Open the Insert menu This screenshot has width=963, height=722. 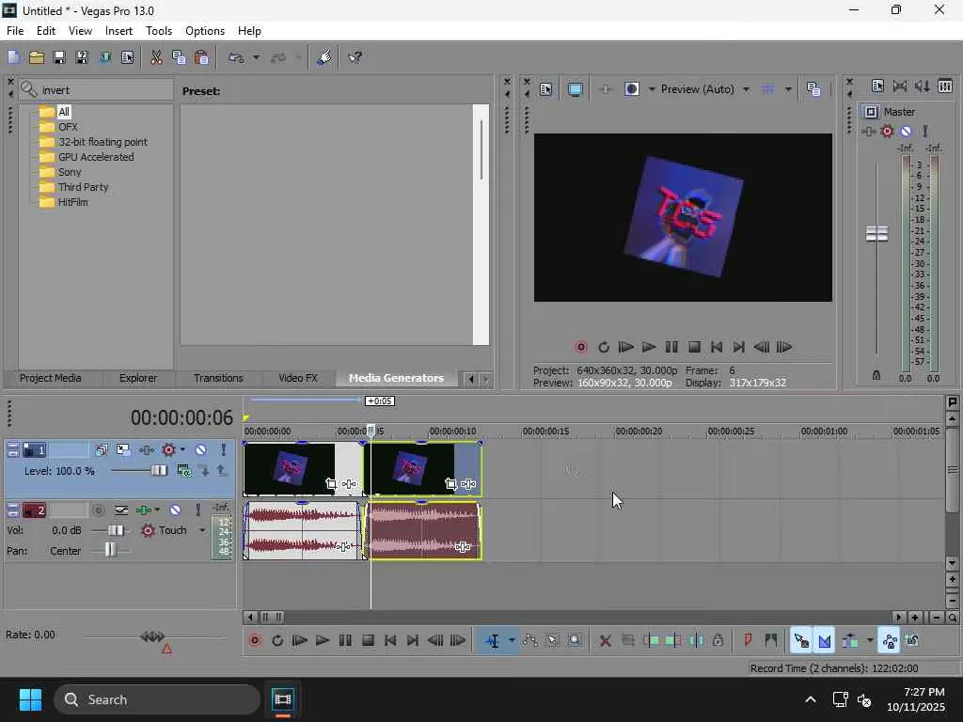click(118, 31)
